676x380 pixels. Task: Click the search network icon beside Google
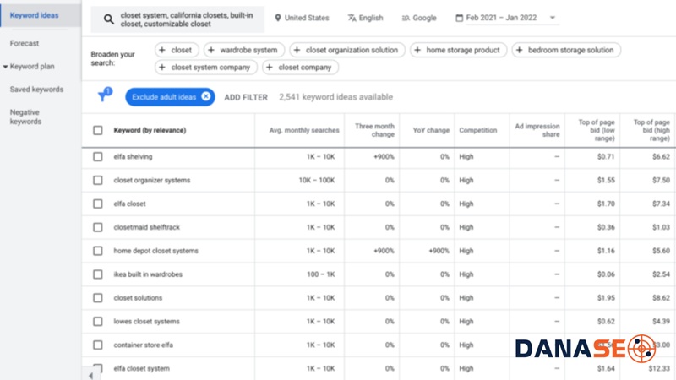click(406, 18)
